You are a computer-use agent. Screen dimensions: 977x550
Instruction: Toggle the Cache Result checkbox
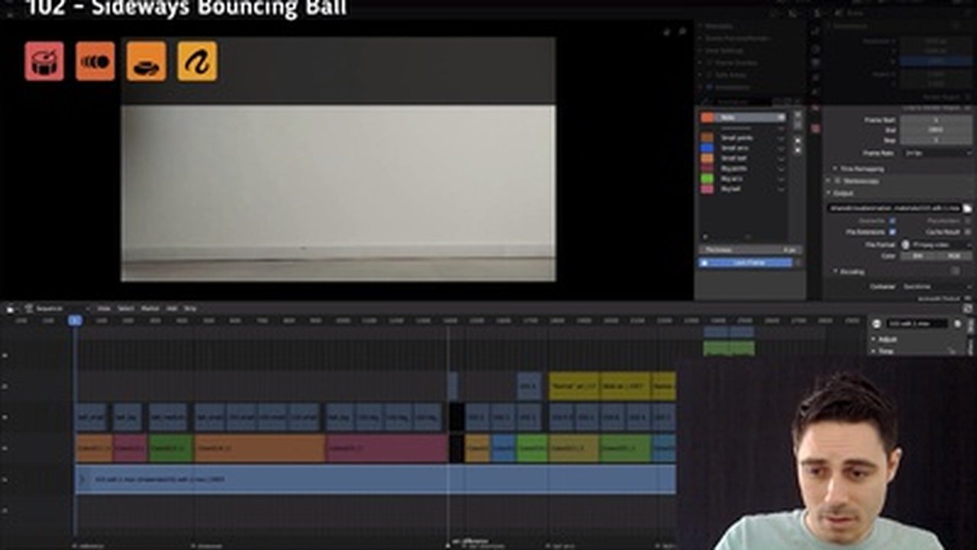point(967,231)
